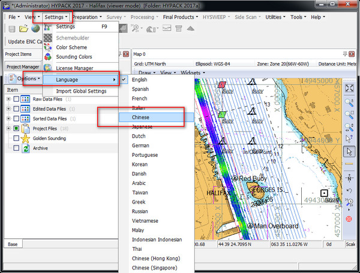Select the pan-zoom magnifier with arrows tool

click(349, 127)
